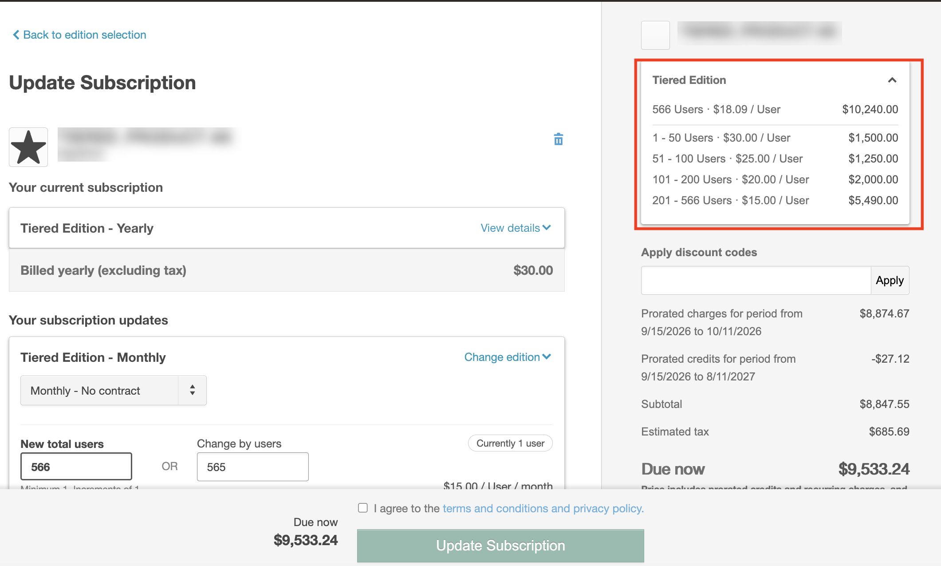Collapse the Tiered Edition pricing chevron

click(x=892, y=80)
